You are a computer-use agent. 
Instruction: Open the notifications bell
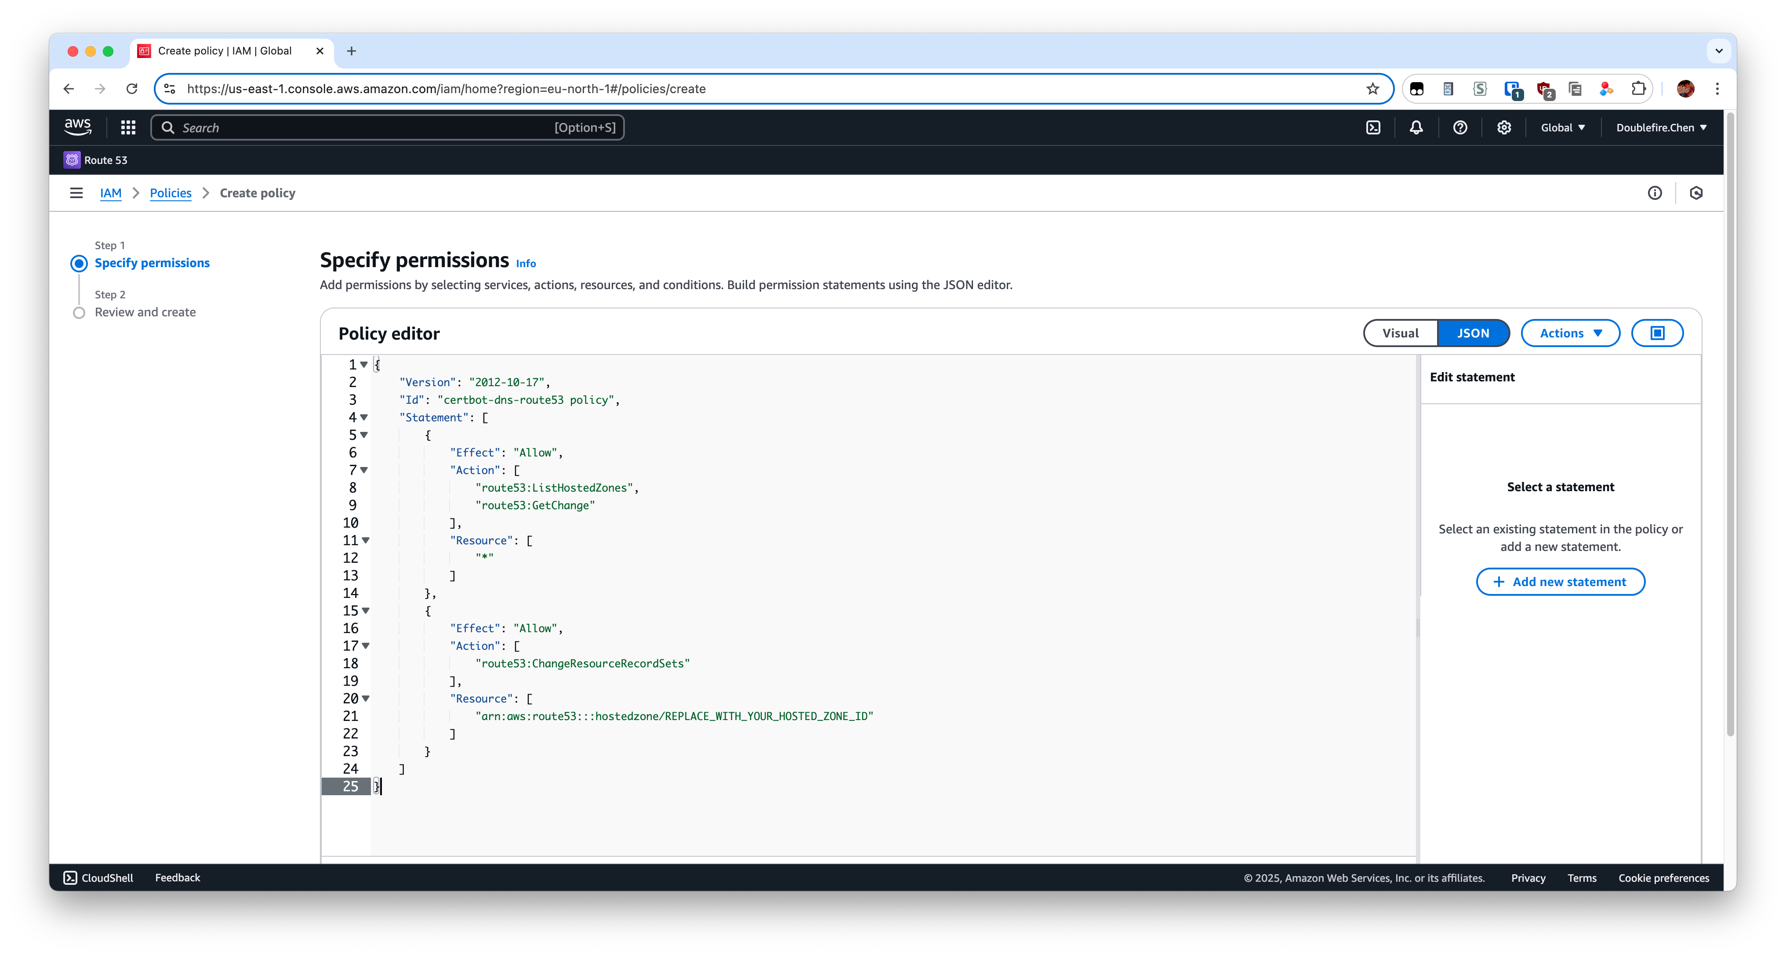point(1416,127)
